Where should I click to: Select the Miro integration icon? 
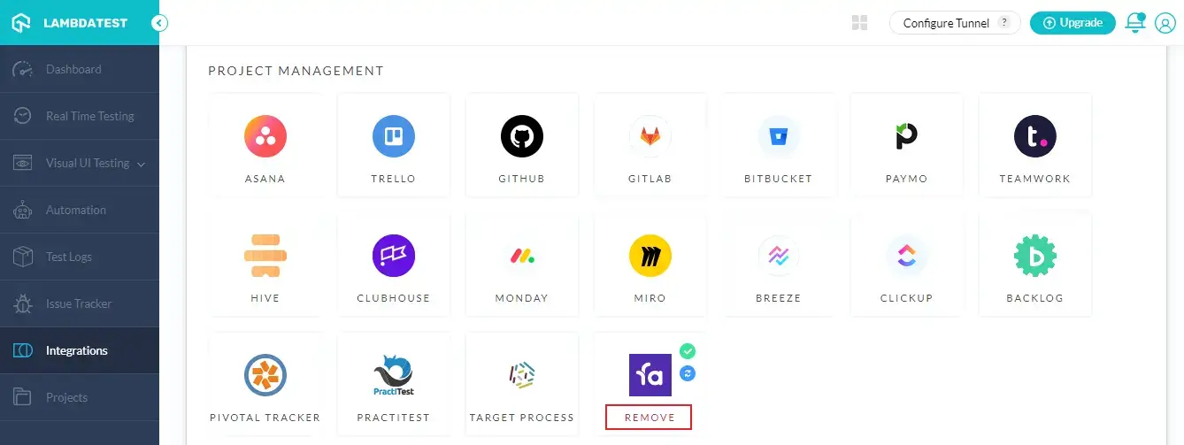click(650, 256)
